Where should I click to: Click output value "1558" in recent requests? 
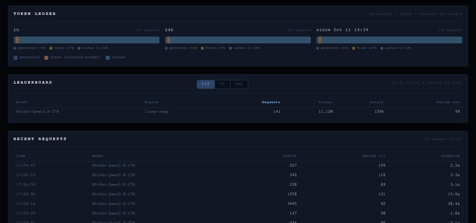292,194
